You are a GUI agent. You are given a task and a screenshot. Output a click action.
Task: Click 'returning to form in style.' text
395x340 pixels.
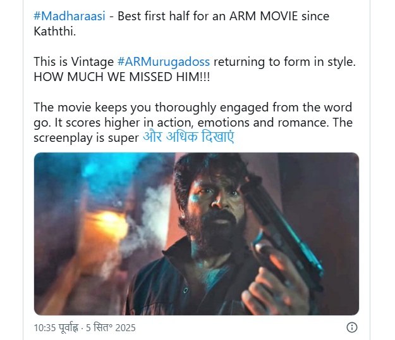[x=284, y=61]
